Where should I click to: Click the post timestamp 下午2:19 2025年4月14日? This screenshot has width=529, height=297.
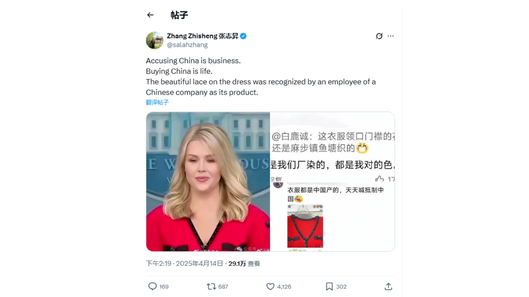pyautogui.click(x=184, y=263)
